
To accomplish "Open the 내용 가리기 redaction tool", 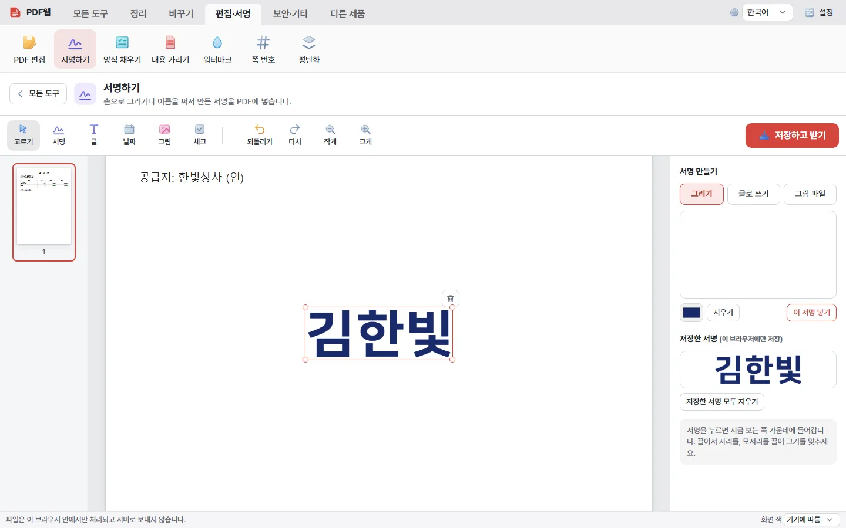I will [170, 49].
